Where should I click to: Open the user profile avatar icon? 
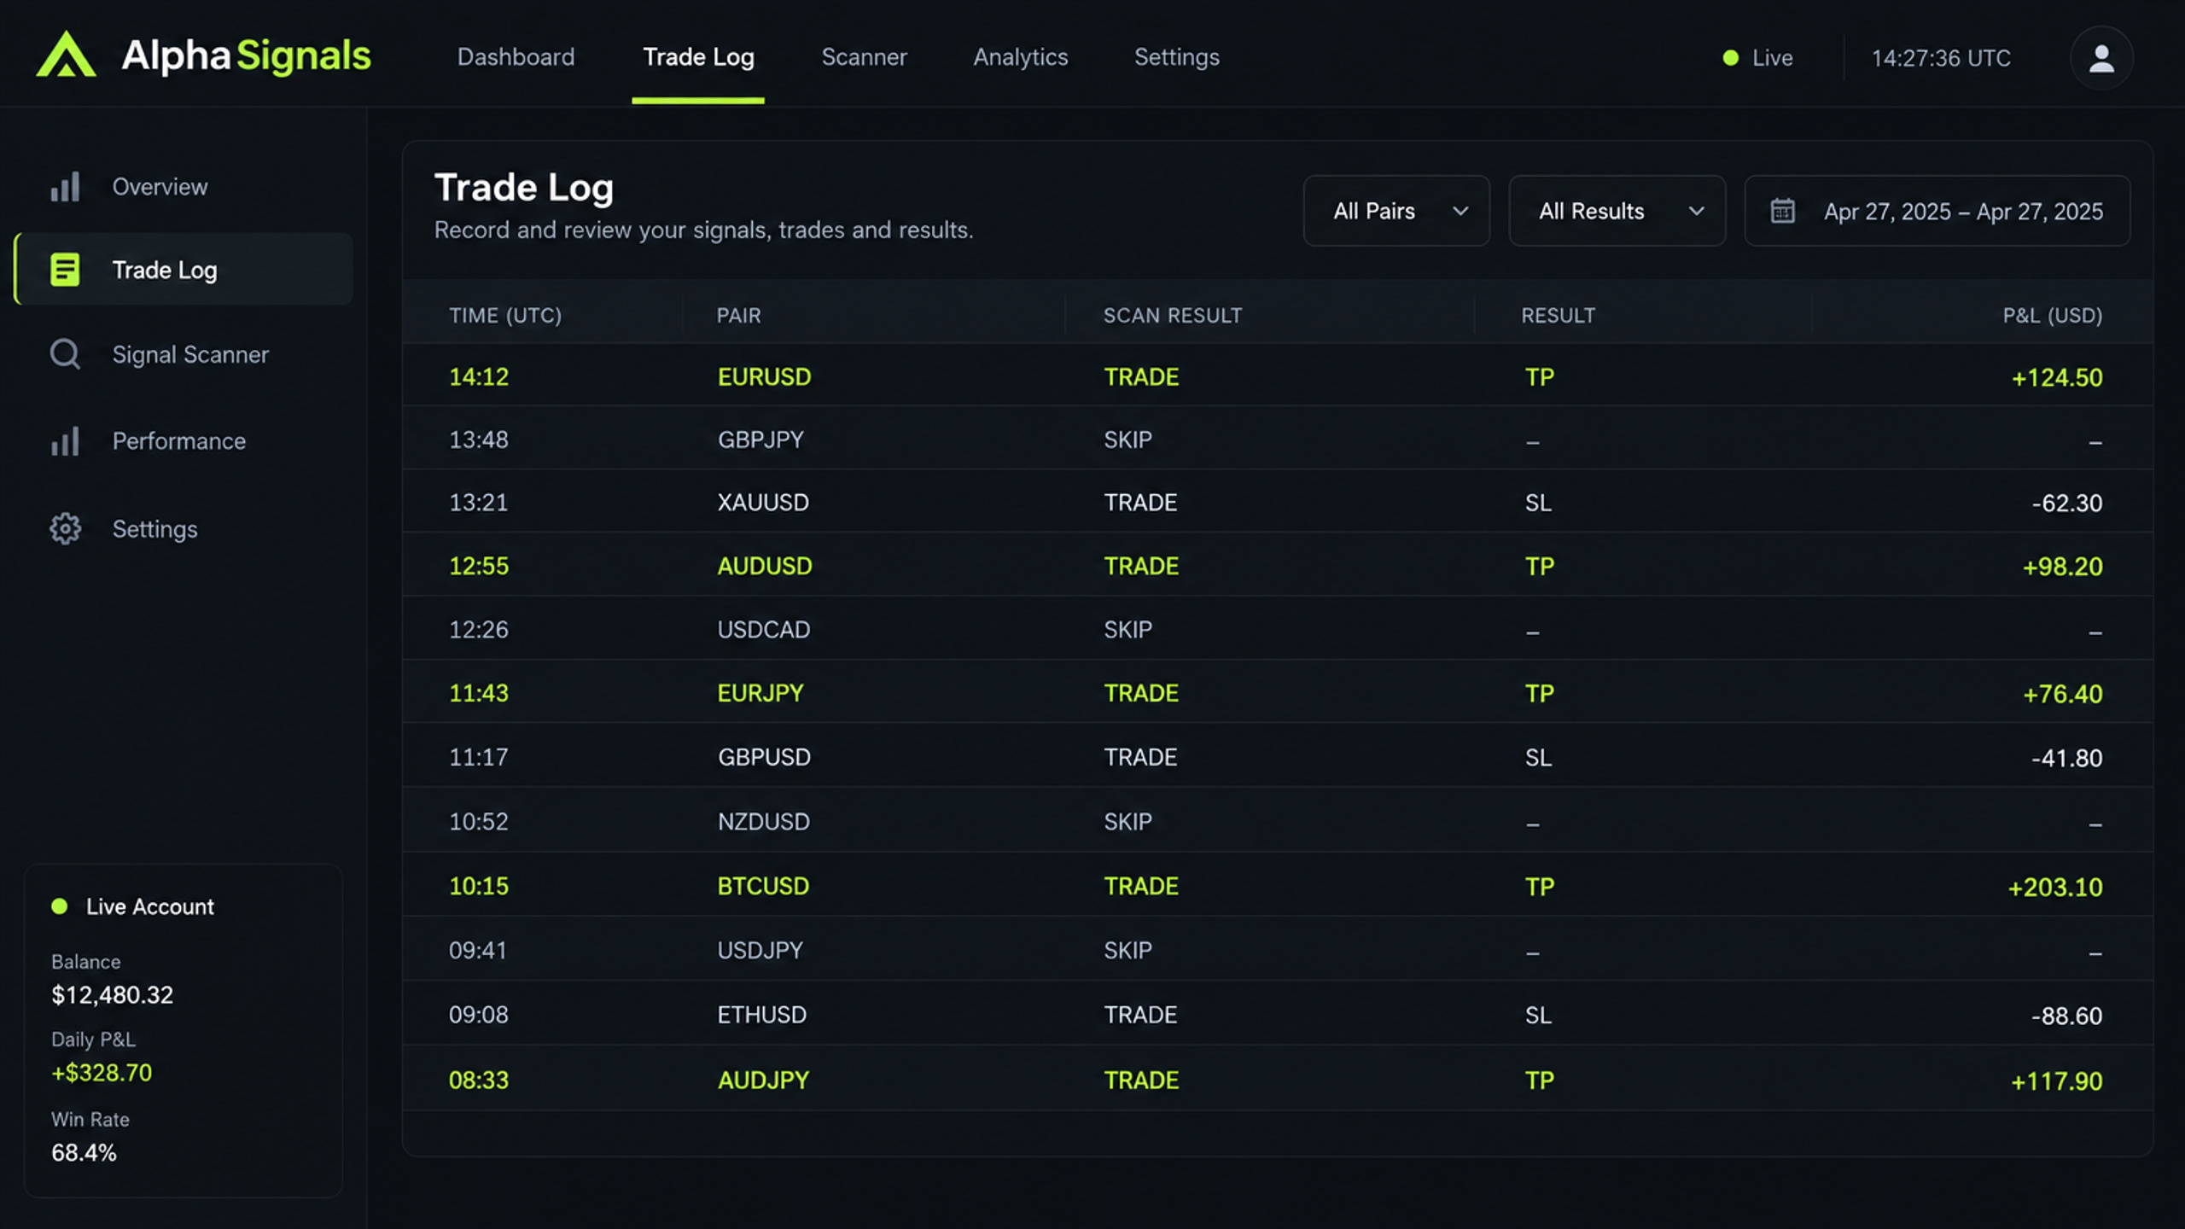point(2101,58)
